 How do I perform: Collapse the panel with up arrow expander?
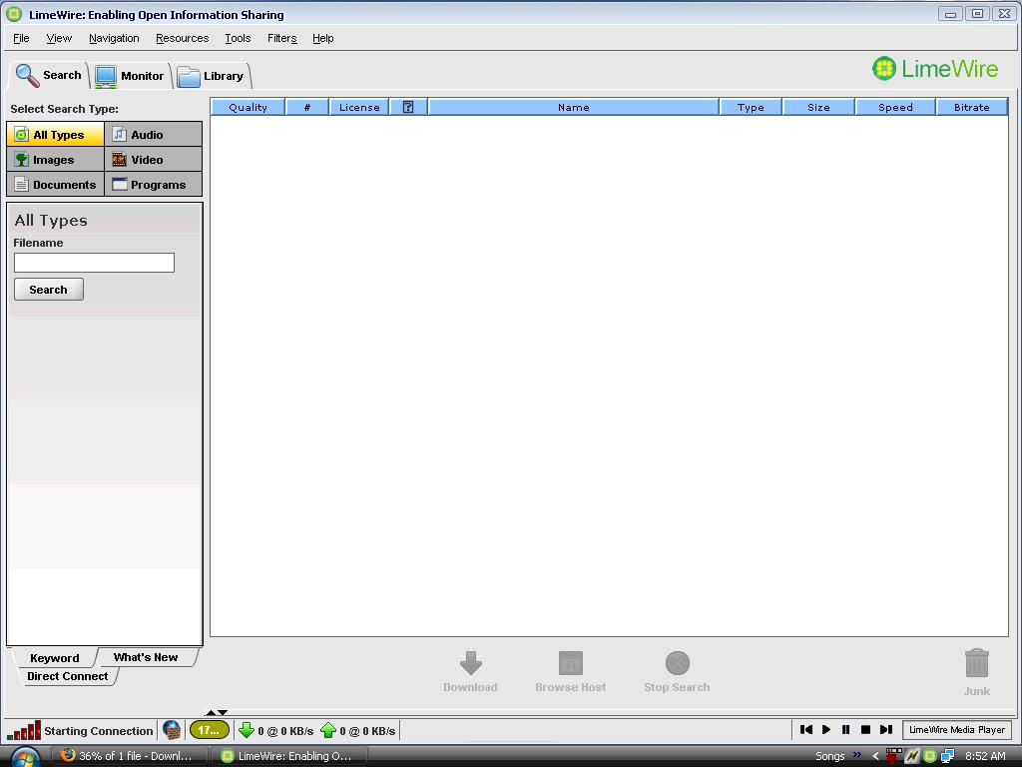211,712
